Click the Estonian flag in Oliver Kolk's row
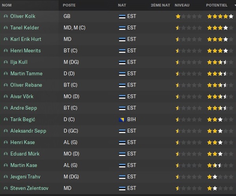 pos(122,16)
